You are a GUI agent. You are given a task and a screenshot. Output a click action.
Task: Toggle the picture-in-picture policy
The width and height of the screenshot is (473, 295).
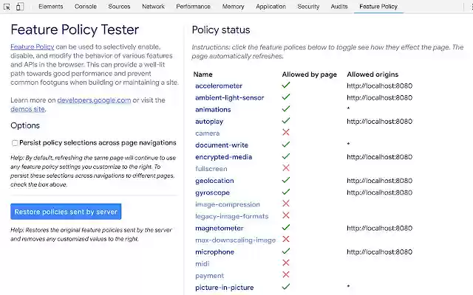[x=224, y=287]
